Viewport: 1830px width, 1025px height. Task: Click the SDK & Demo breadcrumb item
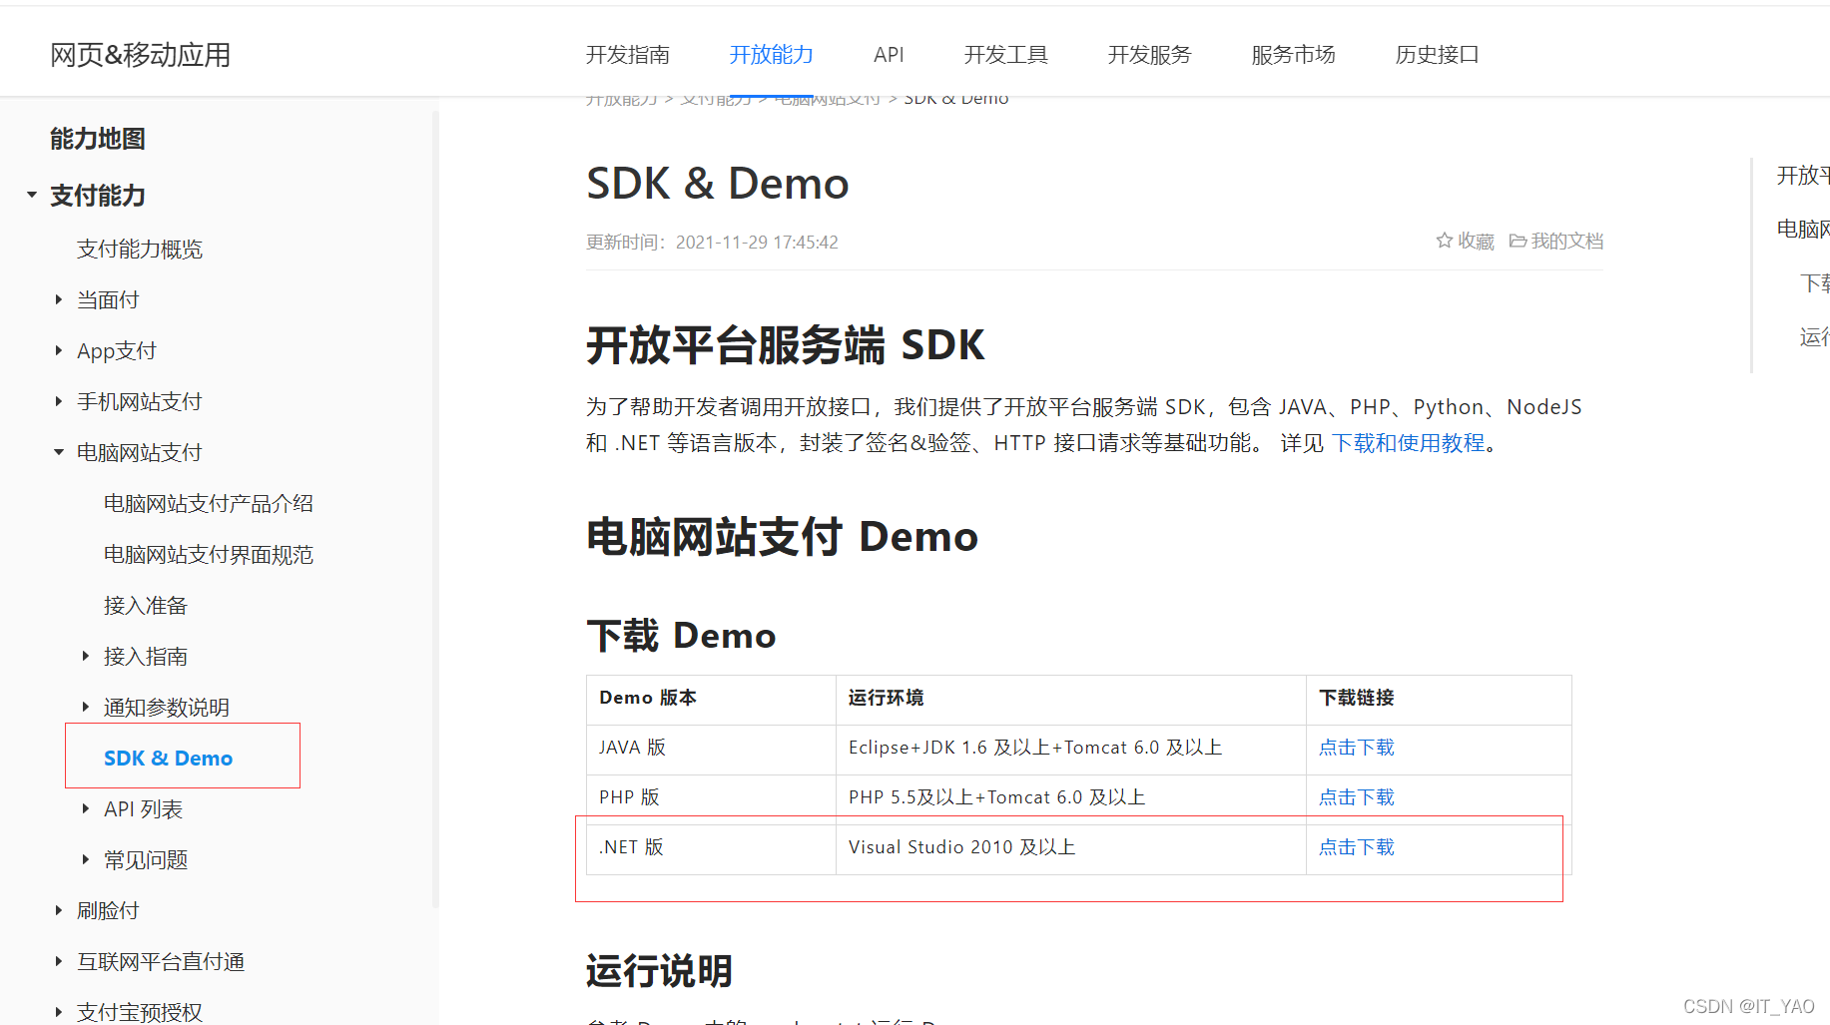[956, 99]
